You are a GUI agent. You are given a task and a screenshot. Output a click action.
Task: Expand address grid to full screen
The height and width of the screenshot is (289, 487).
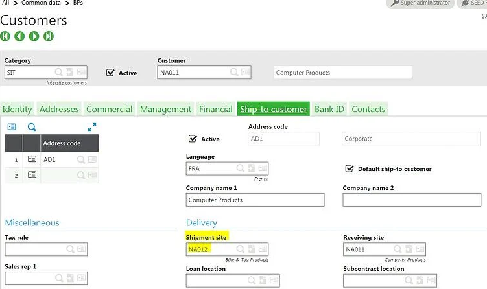coord(92,127)
